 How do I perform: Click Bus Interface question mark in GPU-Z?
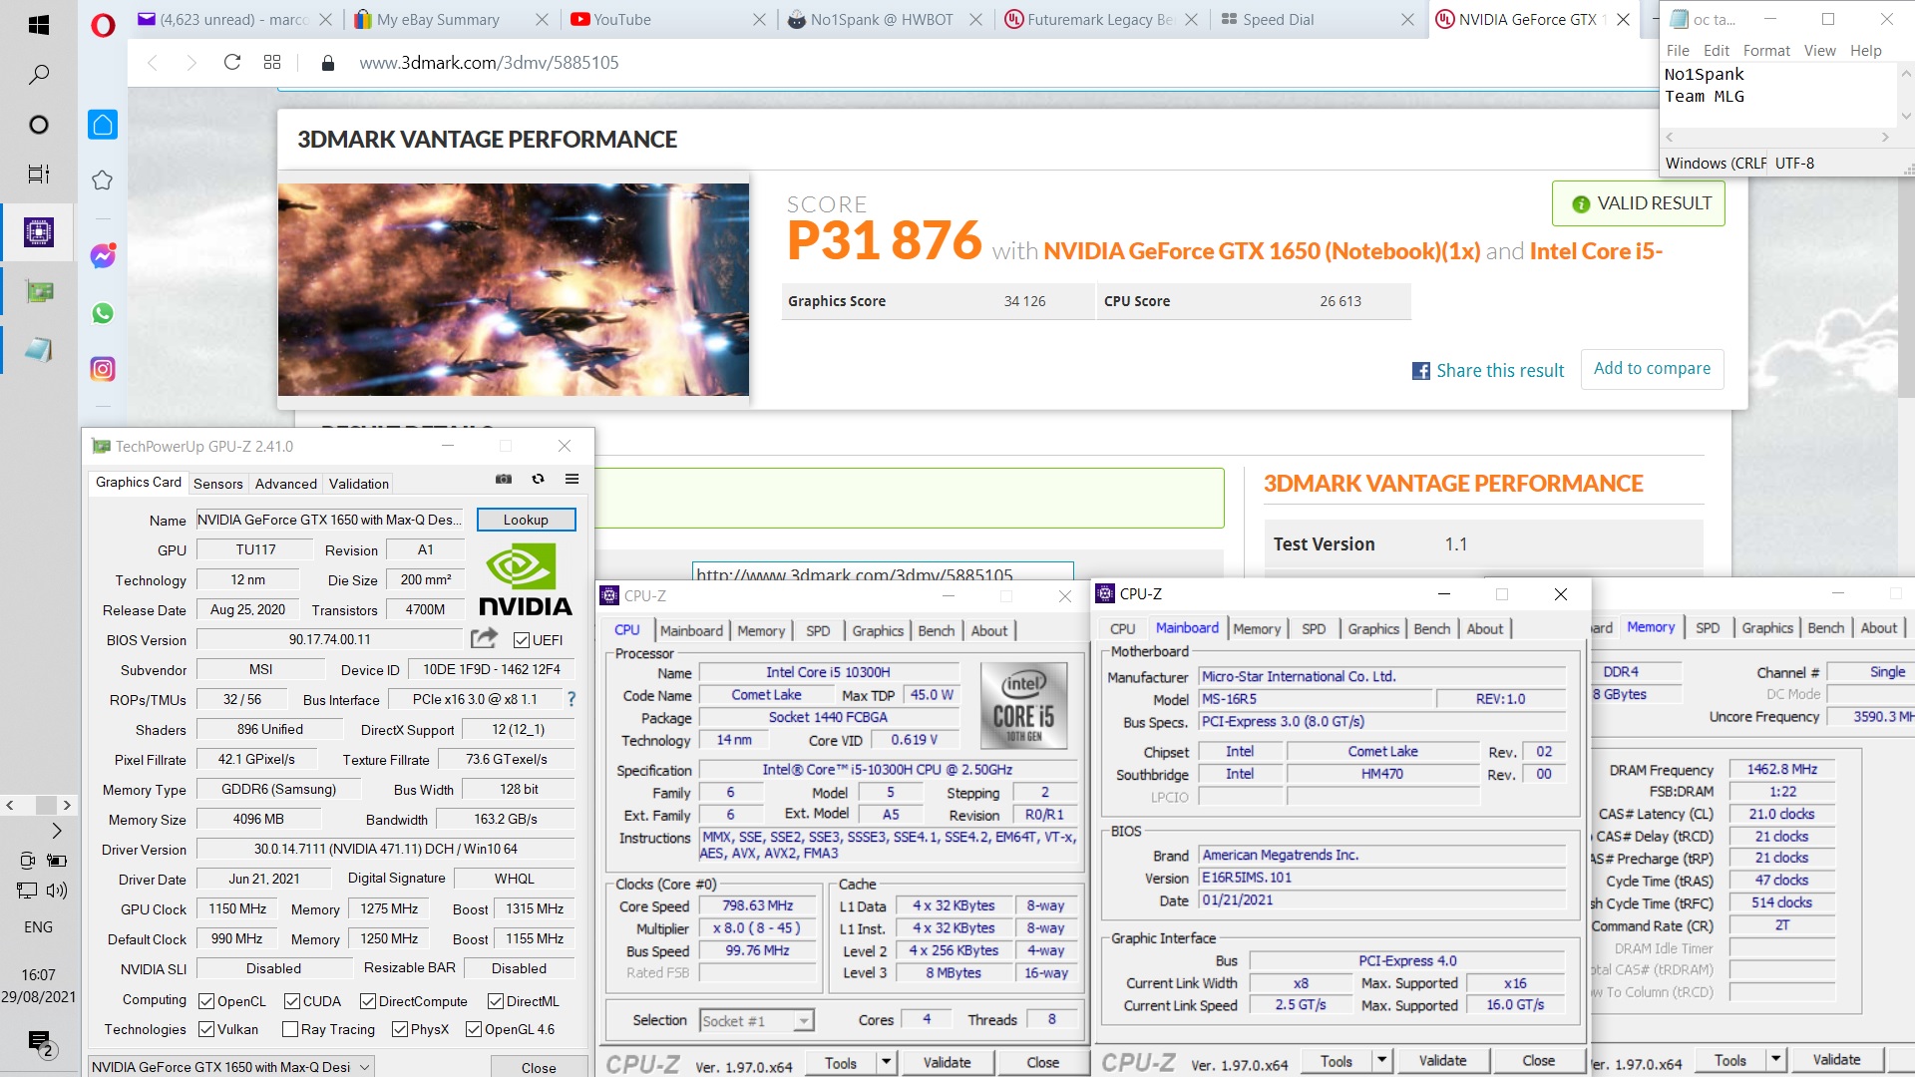click(572, 699)
